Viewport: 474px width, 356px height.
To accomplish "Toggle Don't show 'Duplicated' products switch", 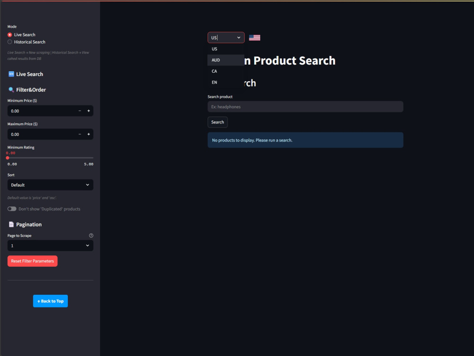I will 12,209.
